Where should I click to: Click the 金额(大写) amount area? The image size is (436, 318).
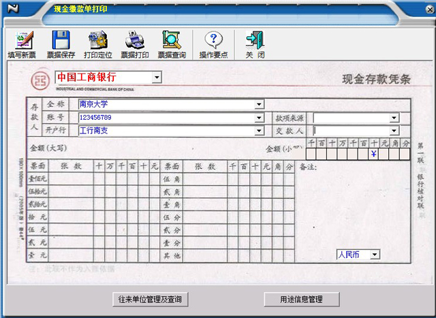(144, 148)
